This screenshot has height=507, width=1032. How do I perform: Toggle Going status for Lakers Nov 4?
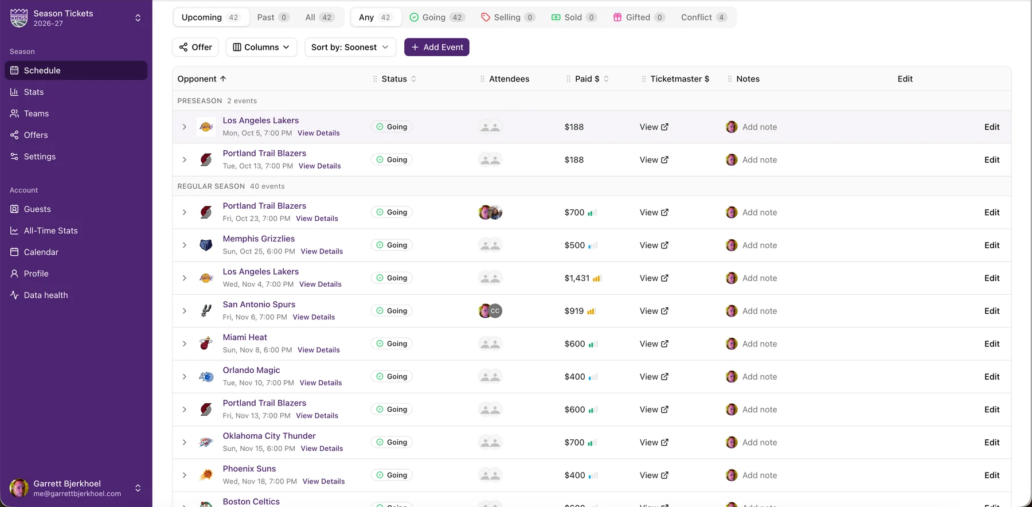(392, 278)
